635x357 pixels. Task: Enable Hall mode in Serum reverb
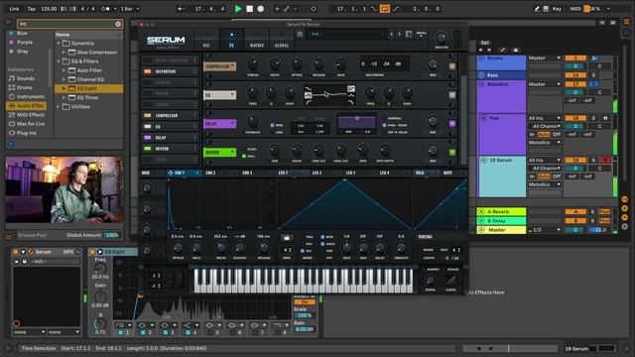point(244,157)
